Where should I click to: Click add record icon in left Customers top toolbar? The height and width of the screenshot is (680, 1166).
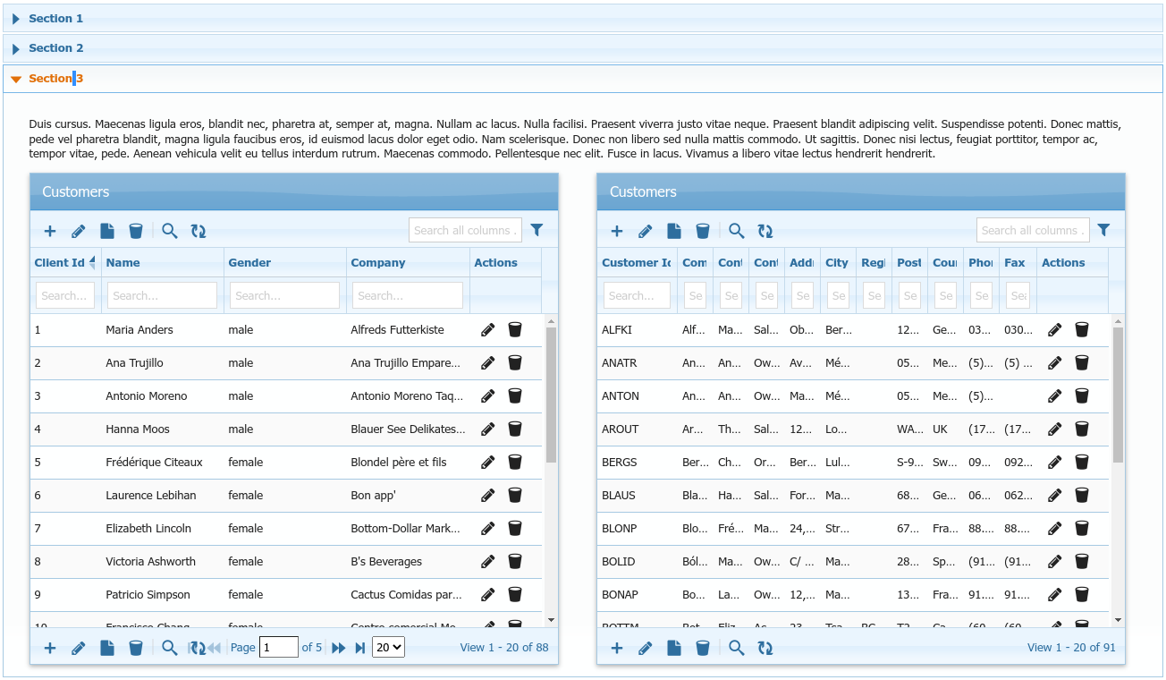(x=50, y=231)
